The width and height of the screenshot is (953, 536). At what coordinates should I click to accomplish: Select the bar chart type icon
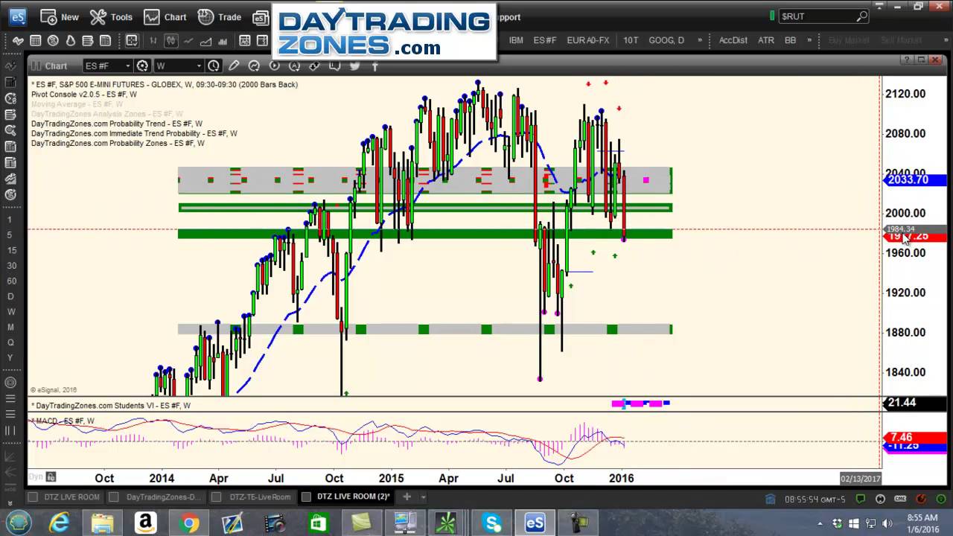tap(154, 40)
